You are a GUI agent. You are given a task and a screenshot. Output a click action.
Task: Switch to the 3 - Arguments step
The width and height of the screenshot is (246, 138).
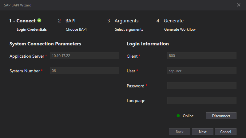click(x=123, y=21)
